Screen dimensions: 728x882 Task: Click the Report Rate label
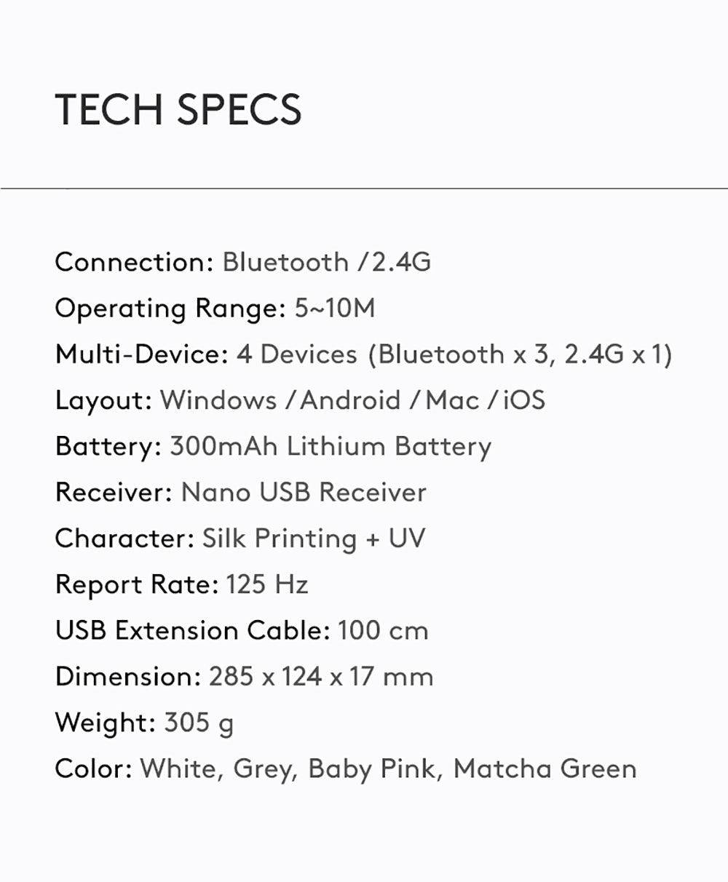[x=137, y=584]
